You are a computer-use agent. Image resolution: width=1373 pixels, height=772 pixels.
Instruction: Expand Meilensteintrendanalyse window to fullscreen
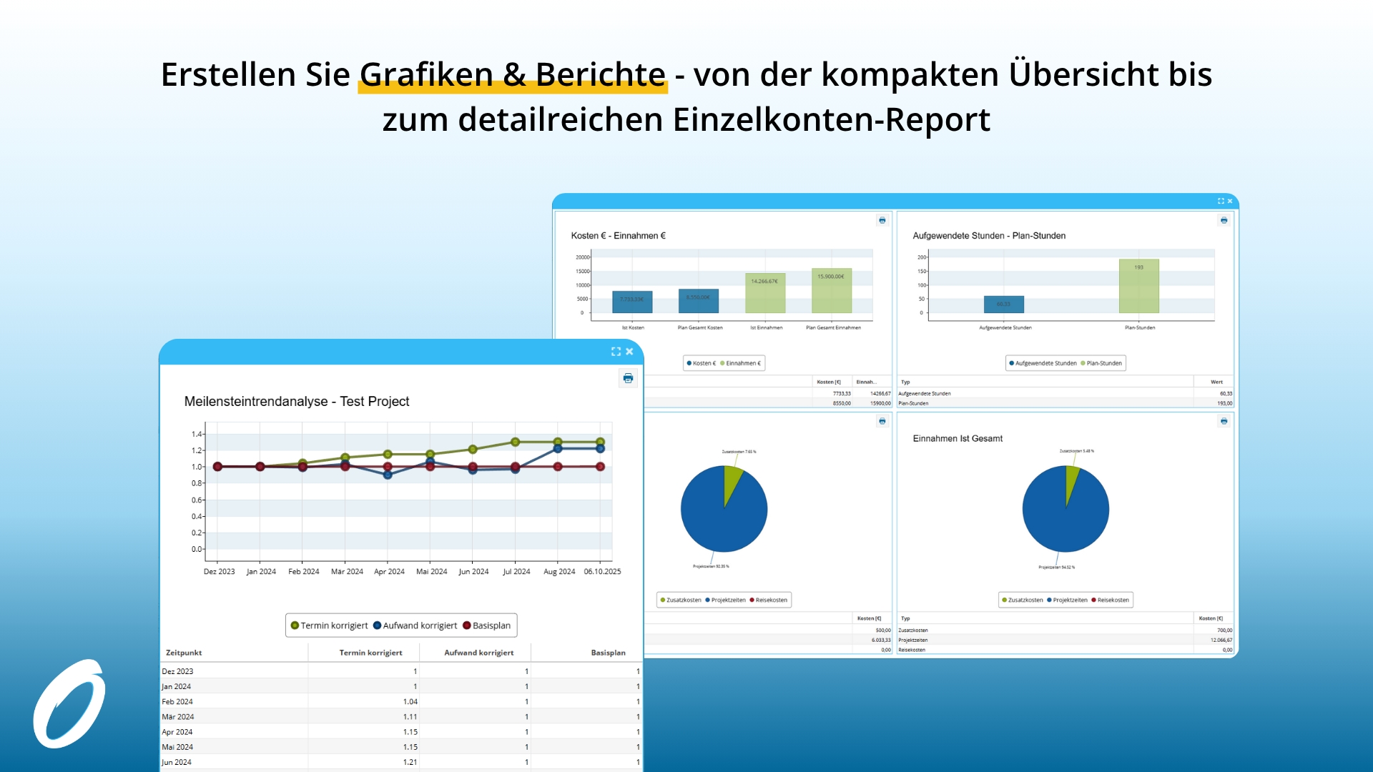pos(616,352)
